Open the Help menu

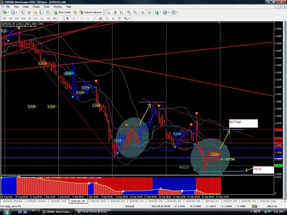click(x=69, y=7)
